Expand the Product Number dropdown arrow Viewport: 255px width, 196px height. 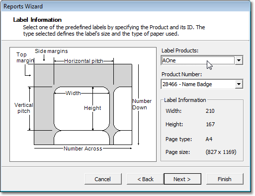(239, 84)
